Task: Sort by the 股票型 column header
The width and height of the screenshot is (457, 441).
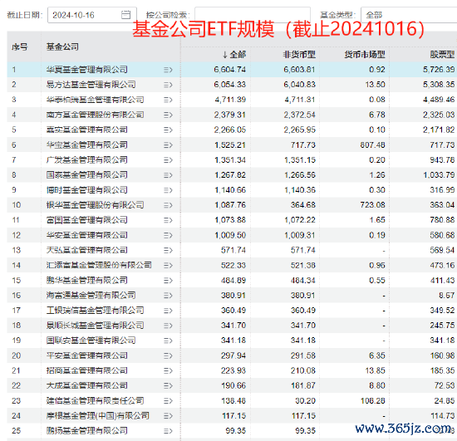Action: point(442,55)
